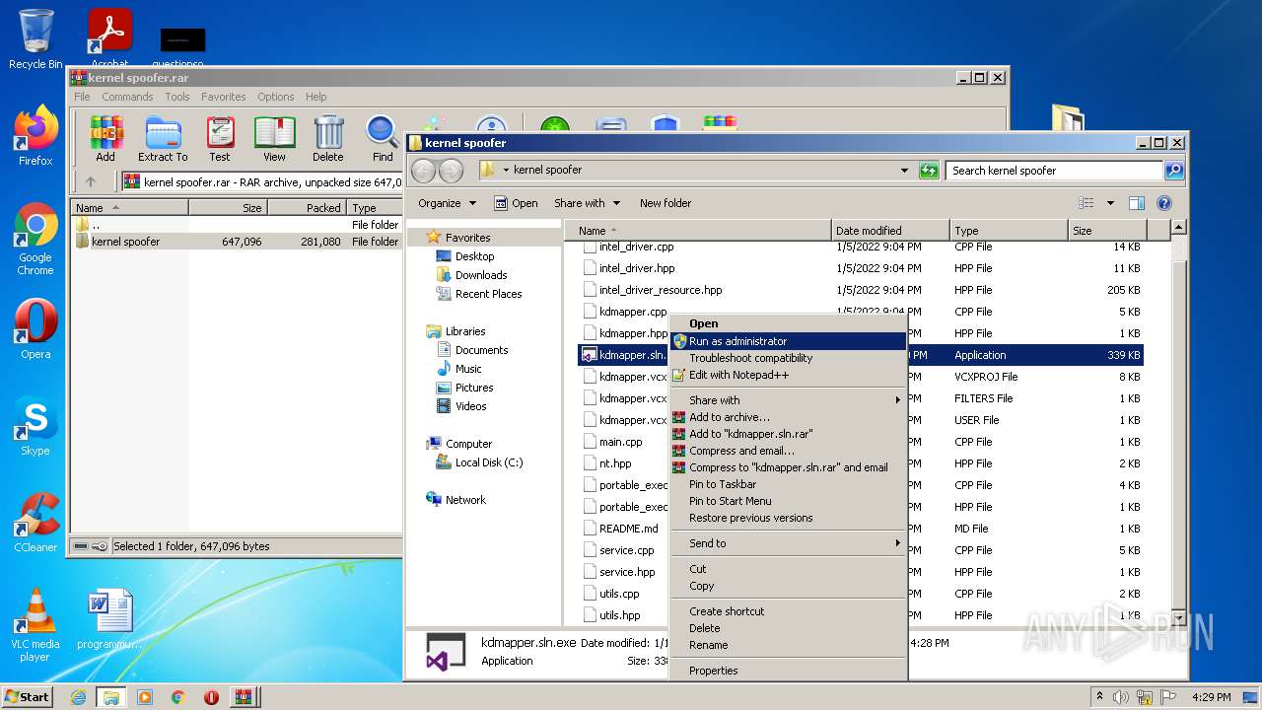
Task: Select Troubleshoot compatibility
Action: click(788, 358)
